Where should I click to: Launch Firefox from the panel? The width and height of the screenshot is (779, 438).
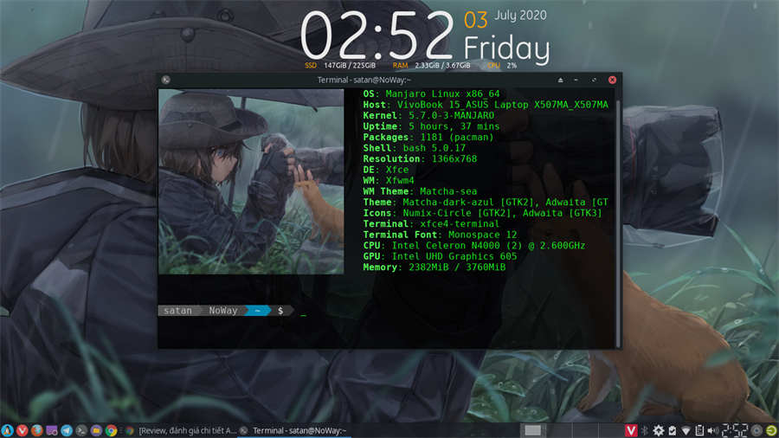tap(36, 430)
